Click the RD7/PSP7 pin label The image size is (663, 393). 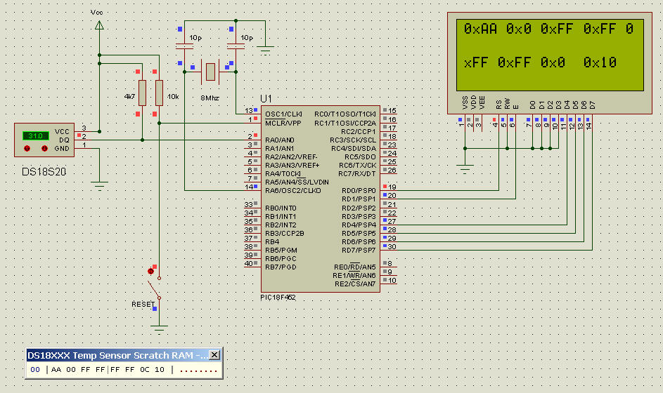[359, 251]
